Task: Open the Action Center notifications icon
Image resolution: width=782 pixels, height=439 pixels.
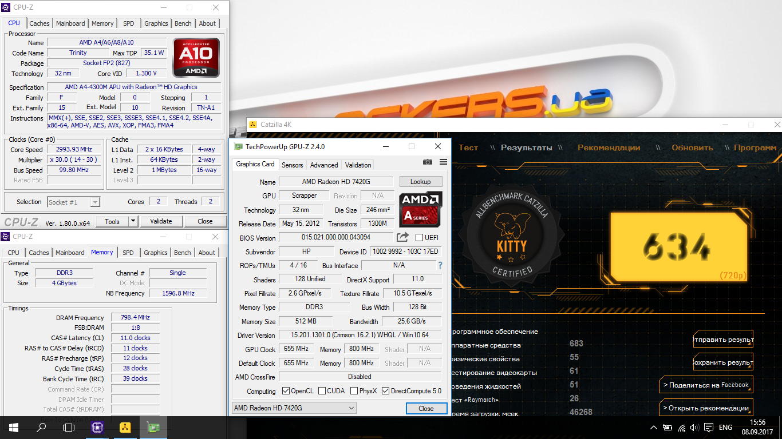Action: pos(708,428)
